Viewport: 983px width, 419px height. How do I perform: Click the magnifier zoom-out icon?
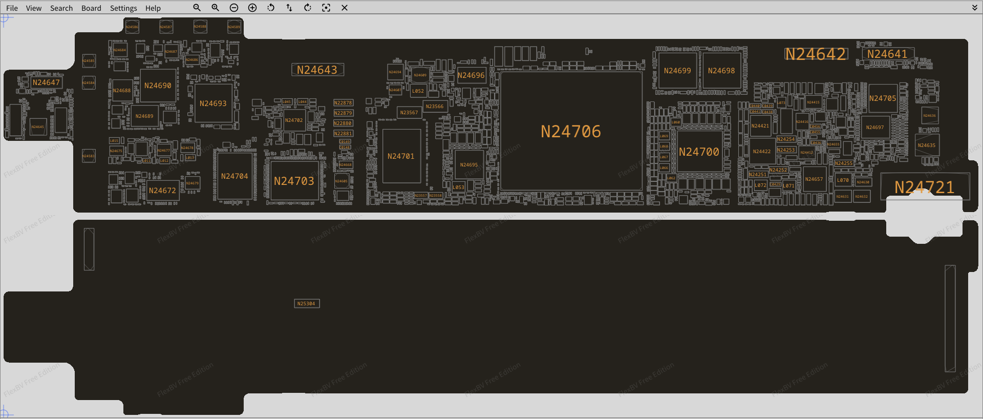197,8
